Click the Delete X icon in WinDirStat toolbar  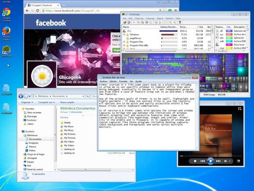[x=160, y=22]
